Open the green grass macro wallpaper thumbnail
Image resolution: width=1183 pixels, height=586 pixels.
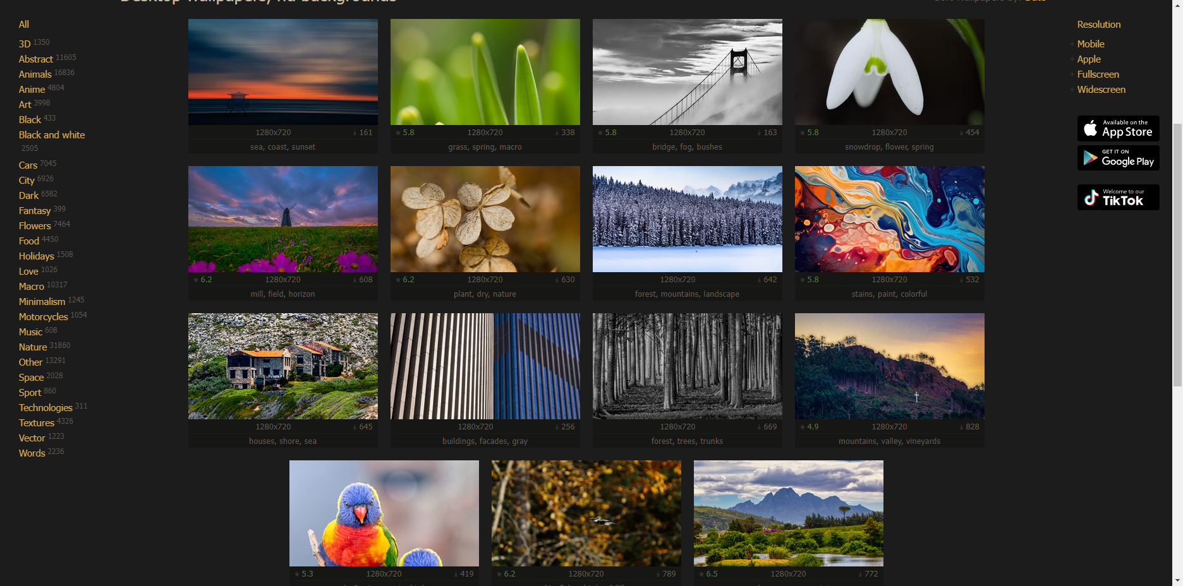pyautogui.click(x=485, y=72)
